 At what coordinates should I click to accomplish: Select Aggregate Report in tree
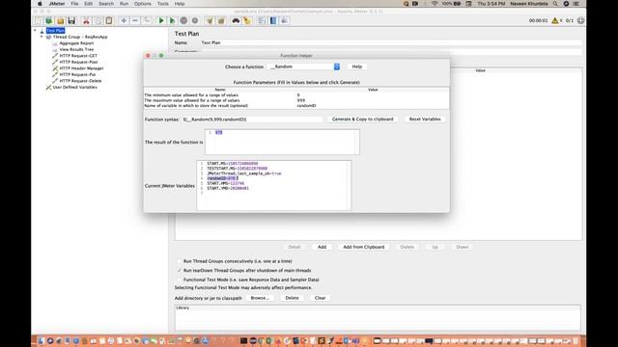coord(76,42)
